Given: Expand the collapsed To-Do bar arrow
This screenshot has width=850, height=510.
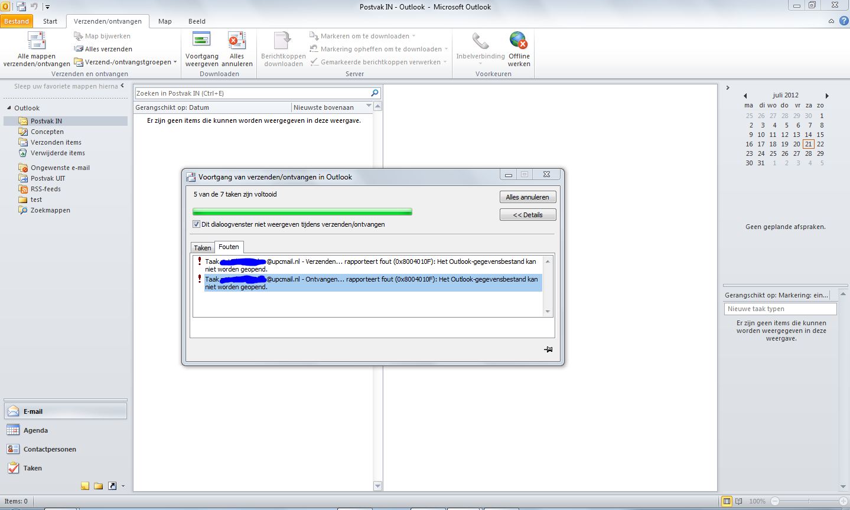Looking at the screenshot, I should coord(728,87).
